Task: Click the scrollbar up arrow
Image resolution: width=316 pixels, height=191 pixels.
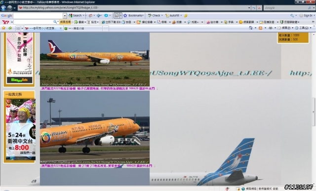Action: click(x=314, y=35)
